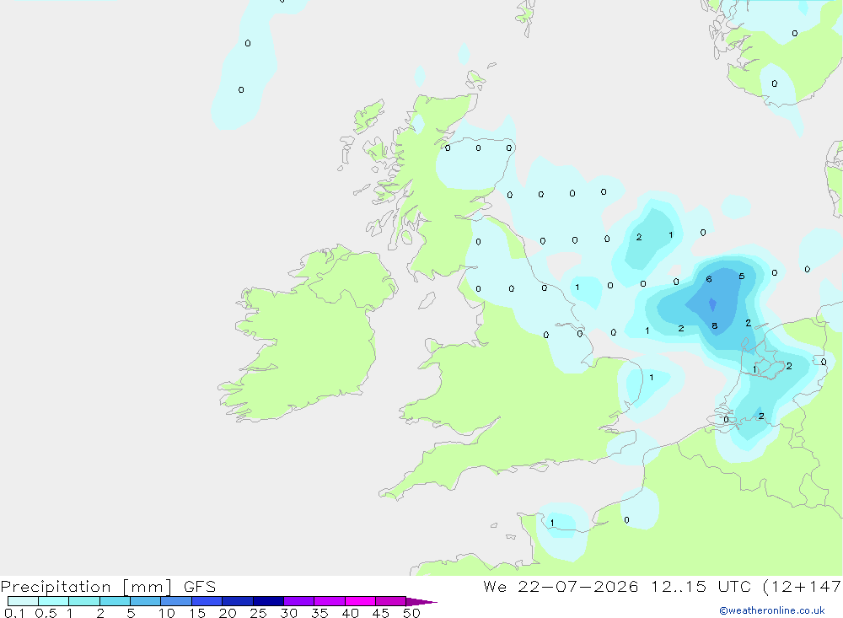Select the 45–50 mm legend color block
Viewport: 843px width, 618px height.
tap(391, 601)
